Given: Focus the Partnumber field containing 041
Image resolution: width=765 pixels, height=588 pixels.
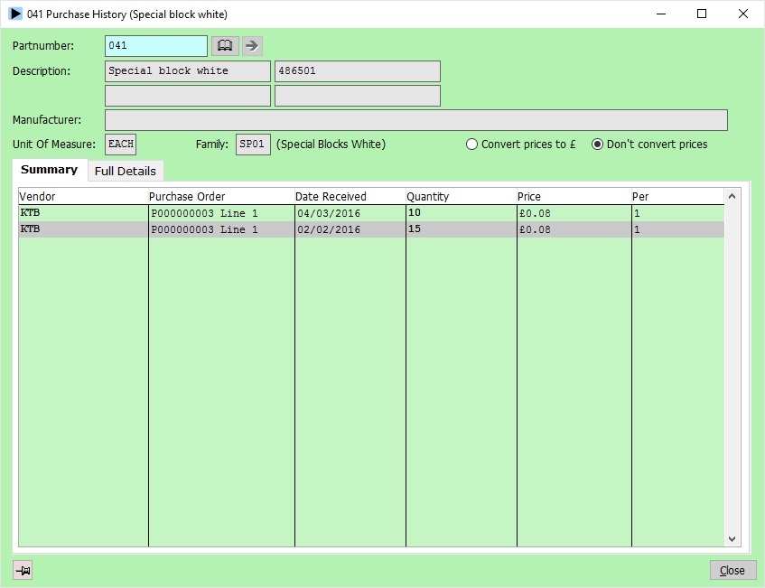Looking at the screenshot, I should (x=156, y=46).
